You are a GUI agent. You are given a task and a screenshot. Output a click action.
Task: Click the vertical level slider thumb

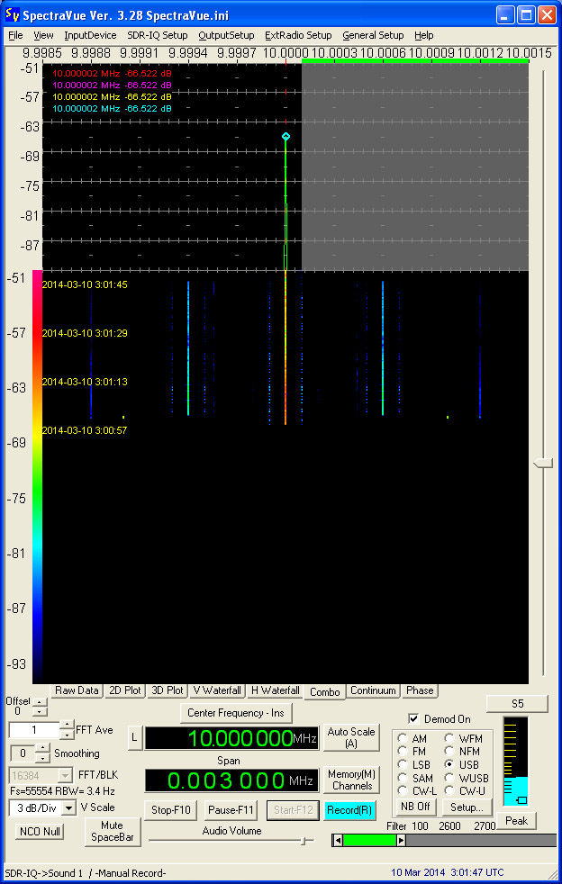pyautogui.click(x=544, y=463)
